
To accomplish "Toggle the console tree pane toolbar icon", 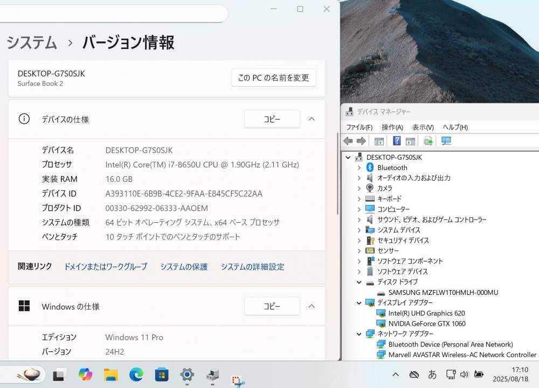I will click(x=379, y=141).
